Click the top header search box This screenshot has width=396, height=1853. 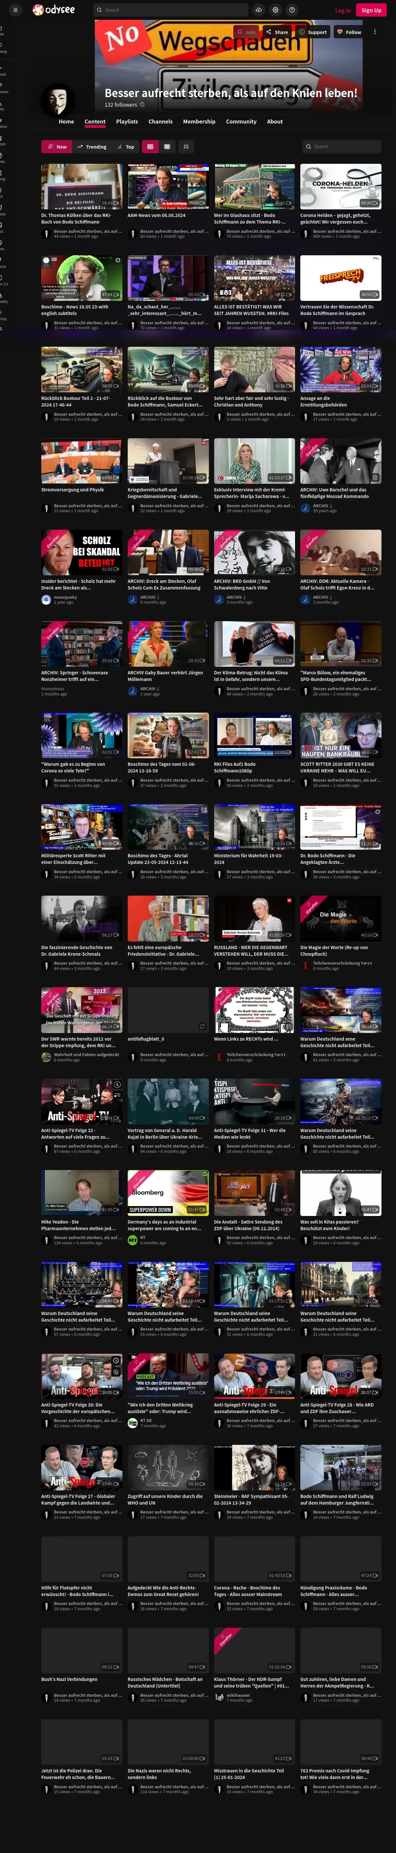(x=170, y=10)
